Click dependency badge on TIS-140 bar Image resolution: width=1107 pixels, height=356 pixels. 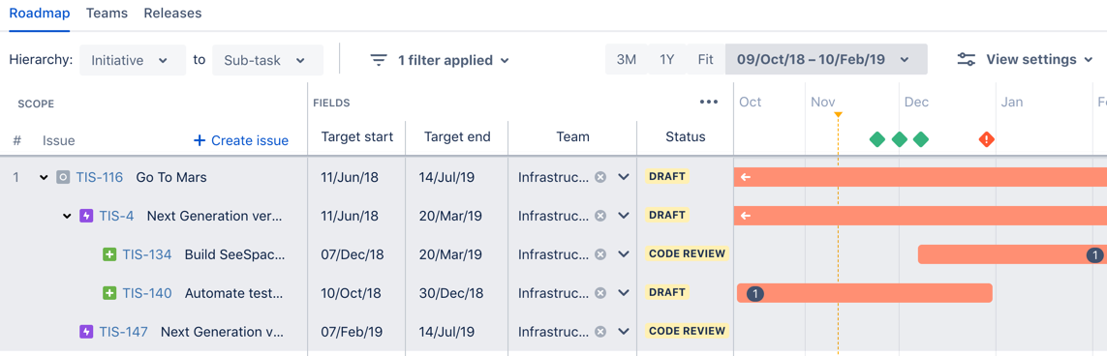(x=755, y=293)
